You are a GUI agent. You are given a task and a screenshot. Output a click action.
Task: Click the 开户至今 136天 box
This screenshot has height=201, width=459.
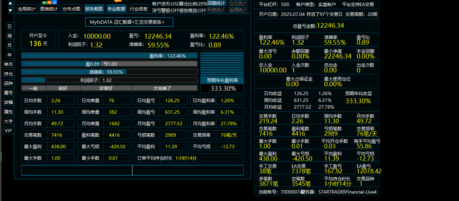(x=38, y=40)
